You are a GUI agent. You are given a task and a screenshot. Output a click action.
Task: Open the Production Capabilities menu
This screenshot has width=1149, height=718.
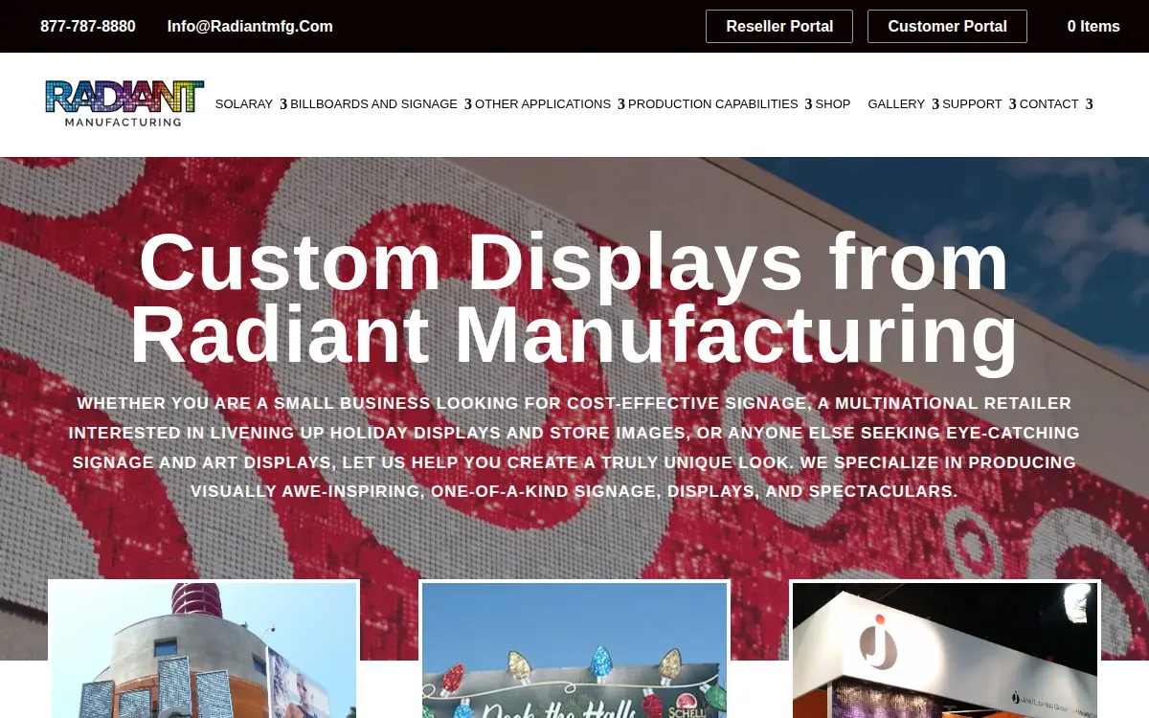pyautogui.click(x=713, y=104)
